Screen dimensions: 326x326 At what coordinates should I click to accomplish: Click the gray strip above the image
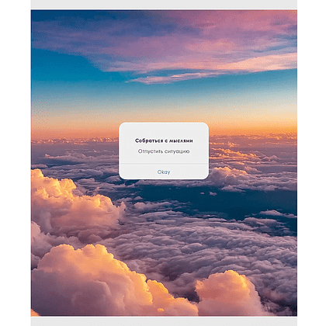click(x=164, y=5)
